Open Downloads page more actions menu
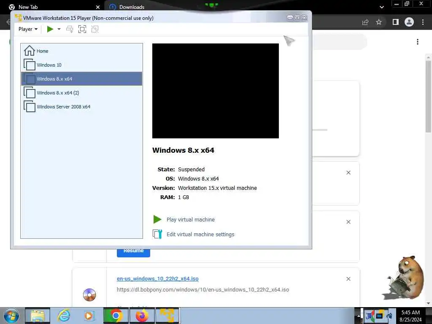432x324 pixels. tap(418, 42)
